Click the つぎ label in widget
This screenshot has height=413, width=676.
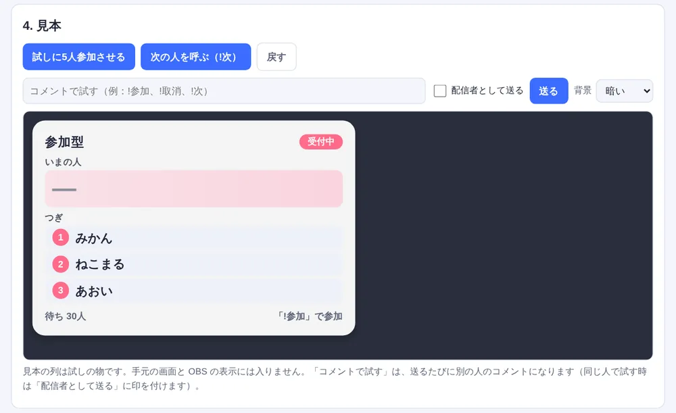coord(53,218)
